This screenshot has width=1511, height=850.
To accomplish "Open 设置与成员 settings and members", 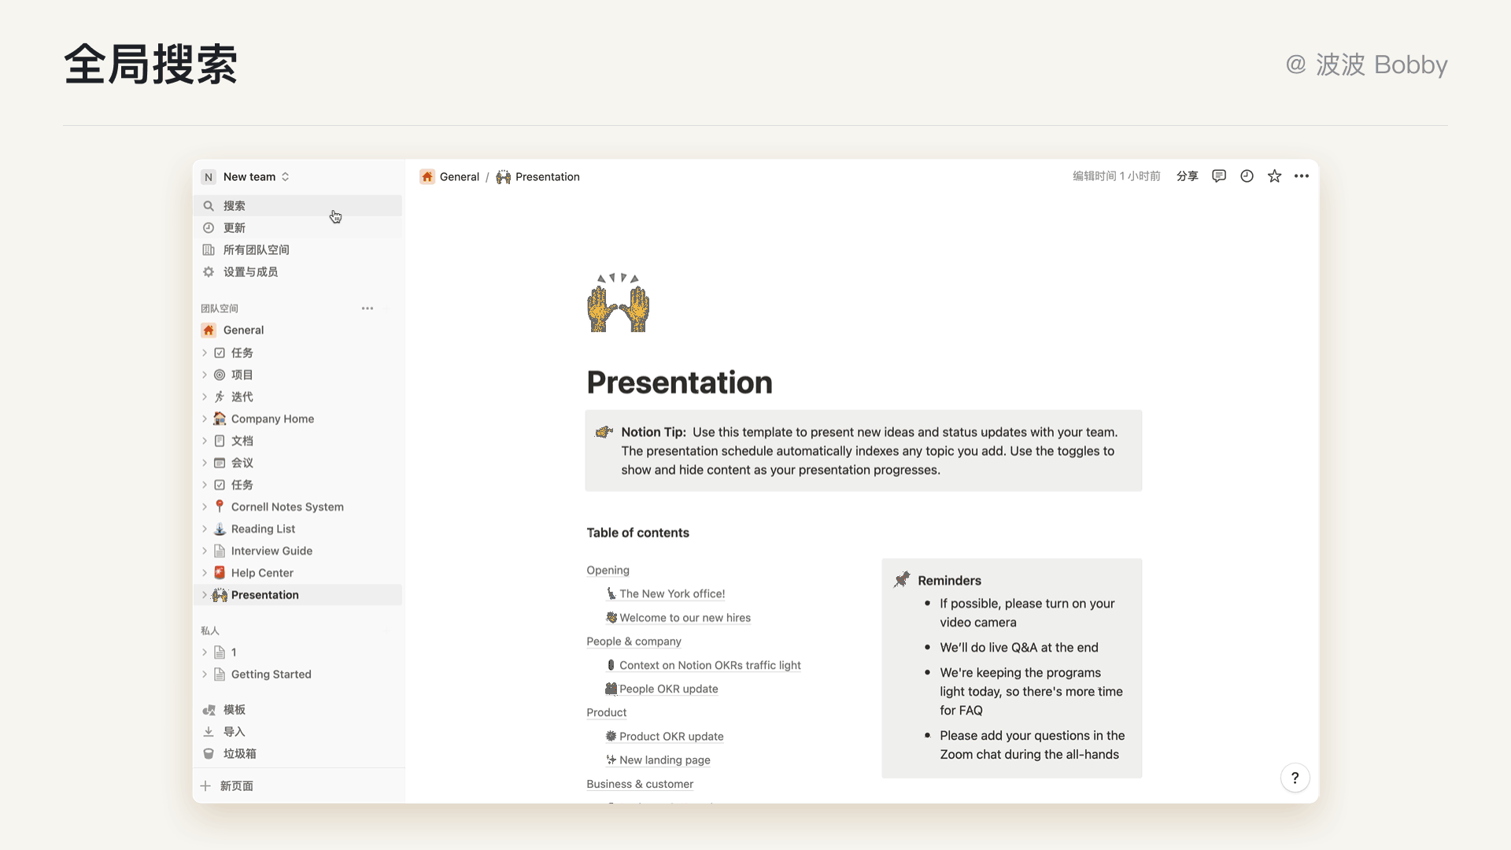I will click(250, 272).
